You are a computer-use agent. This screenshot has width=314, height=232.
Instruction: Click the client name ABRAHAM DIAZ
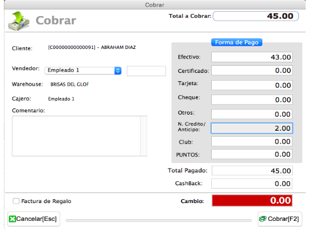click(118, 47)
